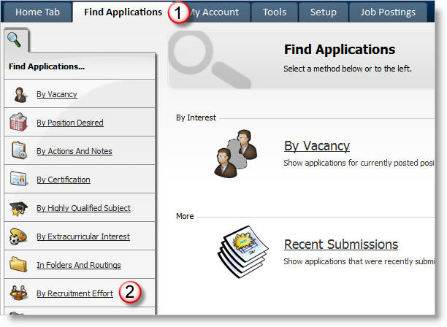Click the By Actions And Notes clipboard icon
This screenshot has width=447, height=327.
coord(19,150)
